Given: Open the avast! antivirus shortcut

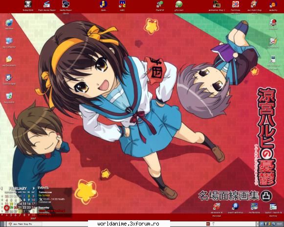Looking at the screenshot, I should (235, 207).
